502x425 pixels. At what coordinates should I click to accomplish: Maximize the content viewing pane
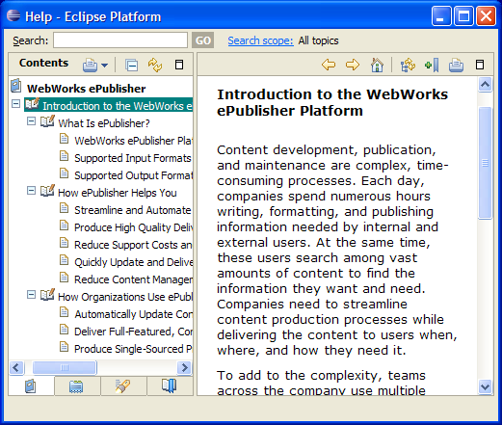480,65
